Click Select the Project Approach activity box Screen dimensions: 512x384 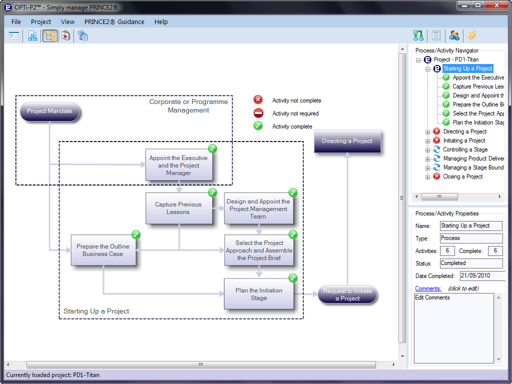(258, 250)
